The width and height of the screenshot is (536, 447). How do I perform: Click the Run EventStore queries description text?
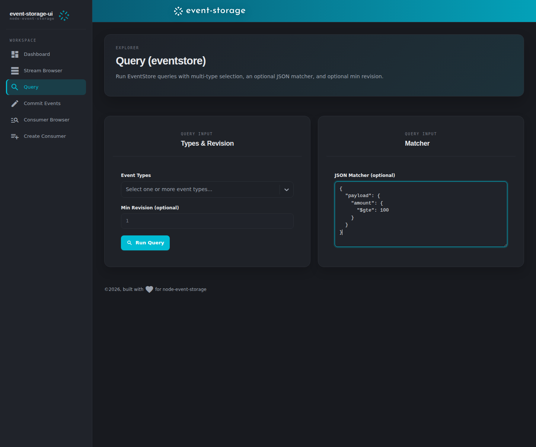pos(249,76)
